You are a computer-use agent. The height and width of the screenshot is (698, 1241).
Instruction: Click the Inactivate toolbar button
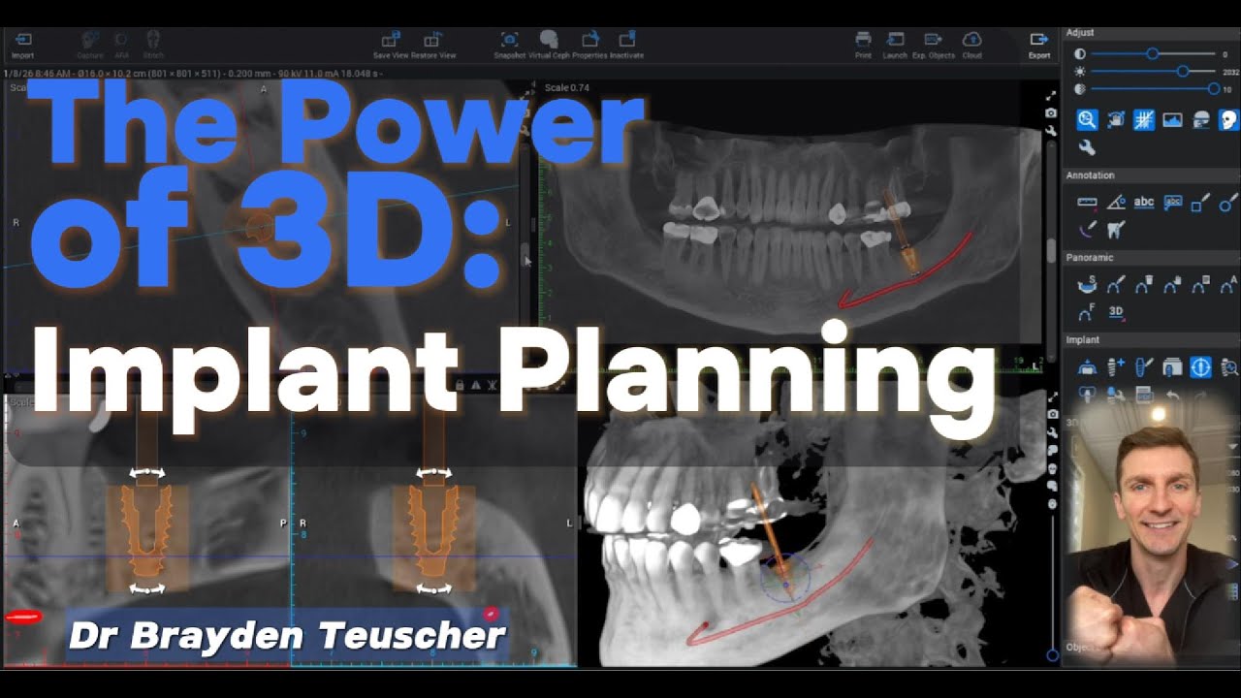point(627,45)
